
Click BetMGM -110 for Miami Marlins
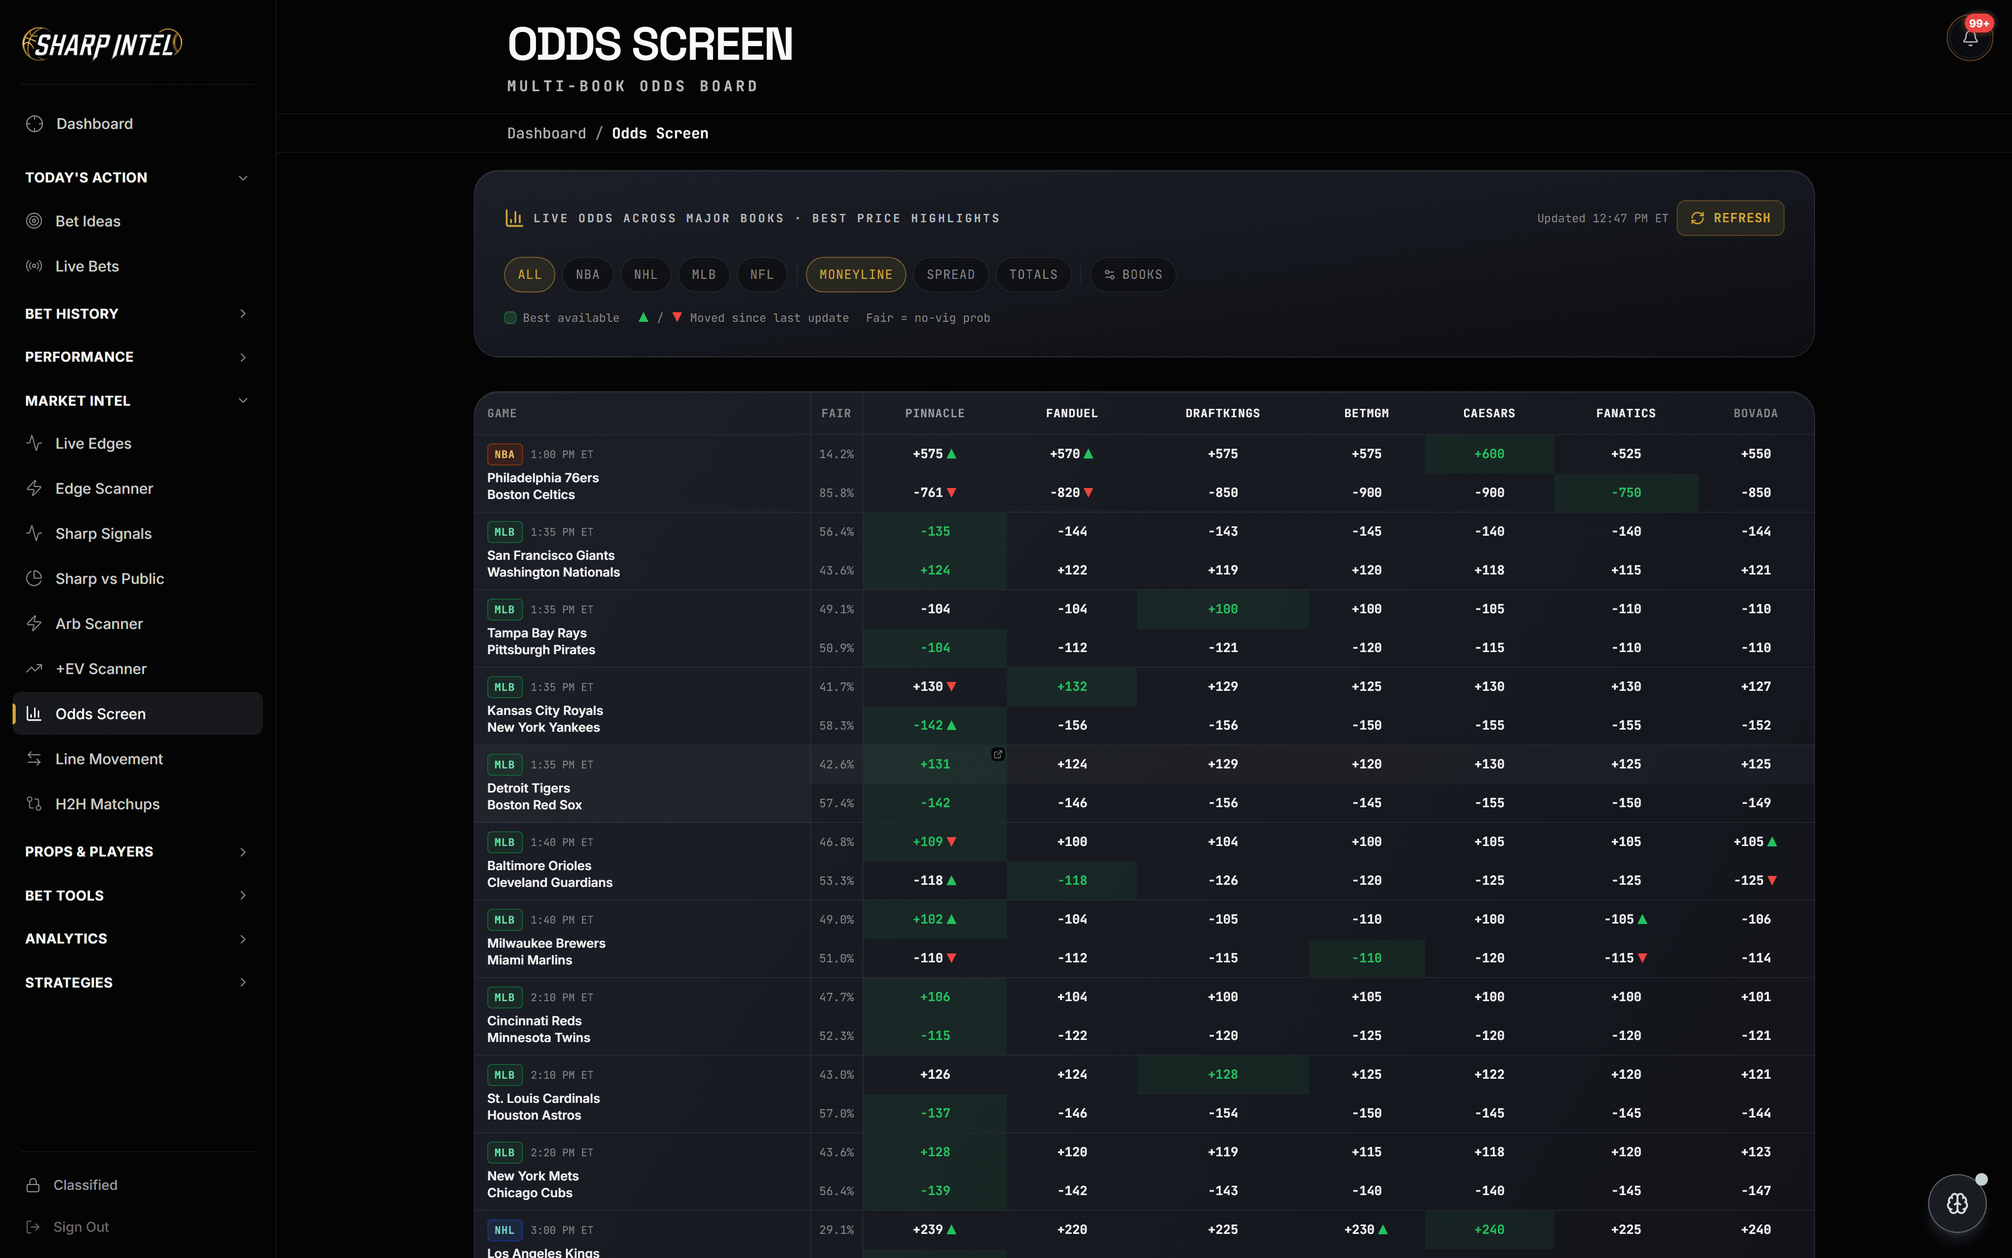tap(1366, 959)
